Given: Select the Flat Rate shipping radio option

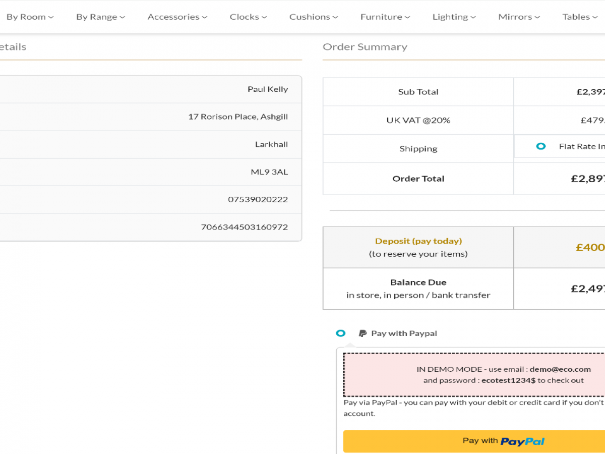Looking at the screenshot, I should [541, 146].
